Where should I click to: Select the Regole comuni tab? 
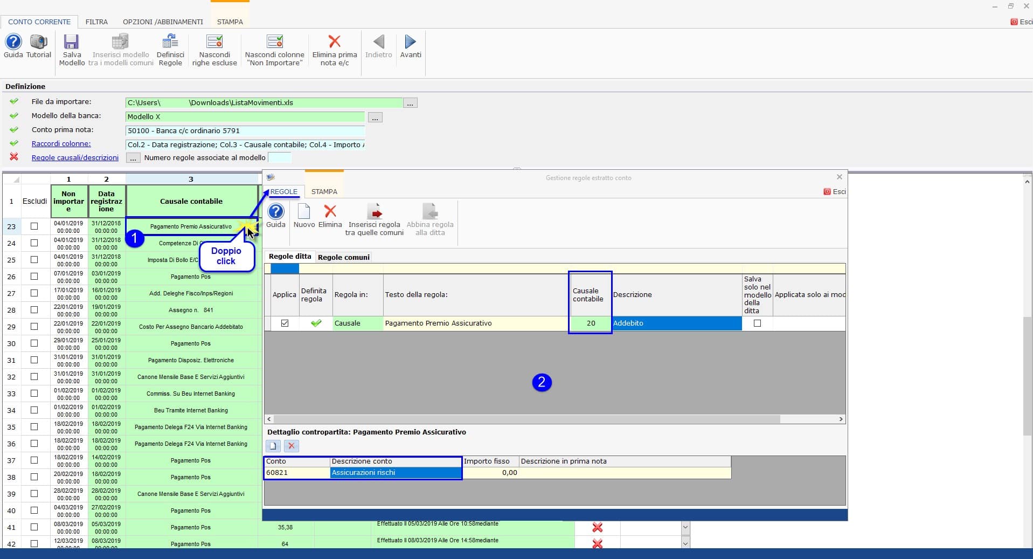(343, 257)
